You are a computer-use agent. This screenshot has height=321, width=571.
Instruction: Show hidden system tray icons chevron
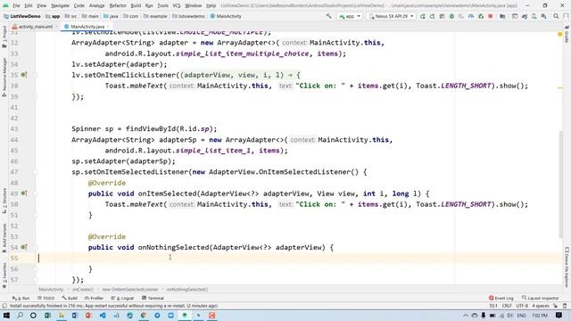[x=466, y=315]
